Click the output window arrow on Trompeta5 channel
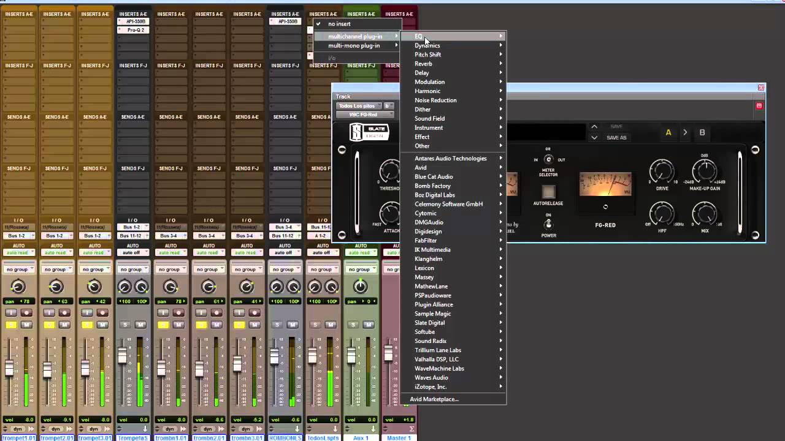785x441 pixels. coord(145,429)
